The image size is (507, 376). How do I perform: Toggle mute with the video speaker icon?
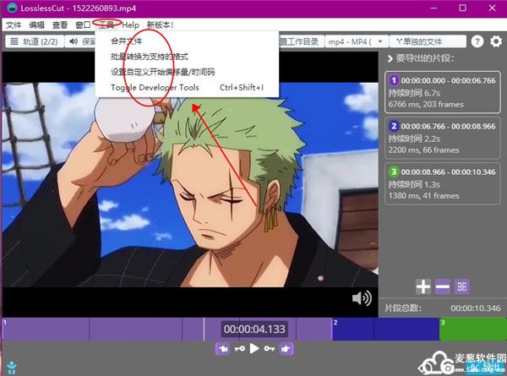click(362, 298)
